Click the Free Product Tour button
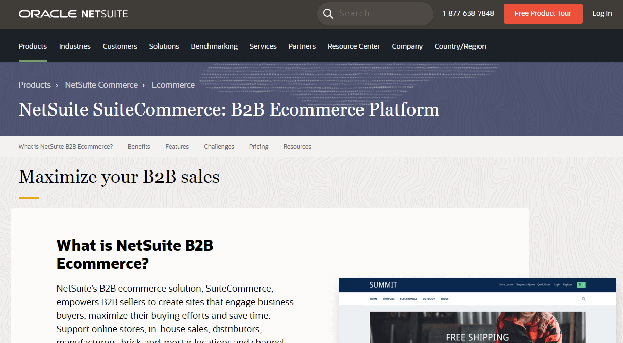The width and height of the screenshot is (623, 343). (543, 13)
